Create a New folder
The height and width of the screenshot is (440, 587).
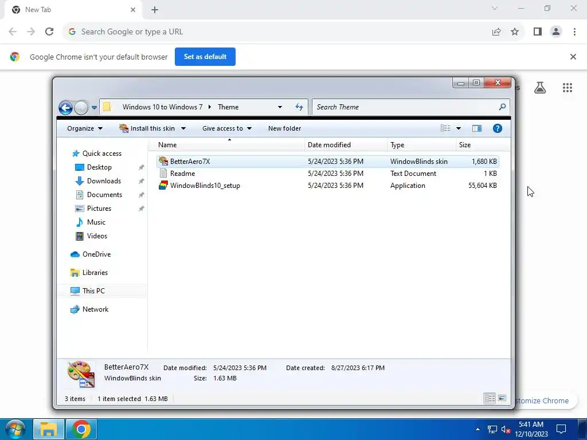tap(284, 128)
